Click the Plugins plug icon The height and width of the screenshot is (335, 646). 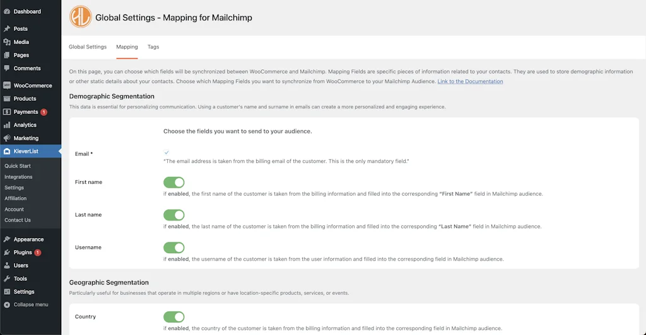point(7,253)
